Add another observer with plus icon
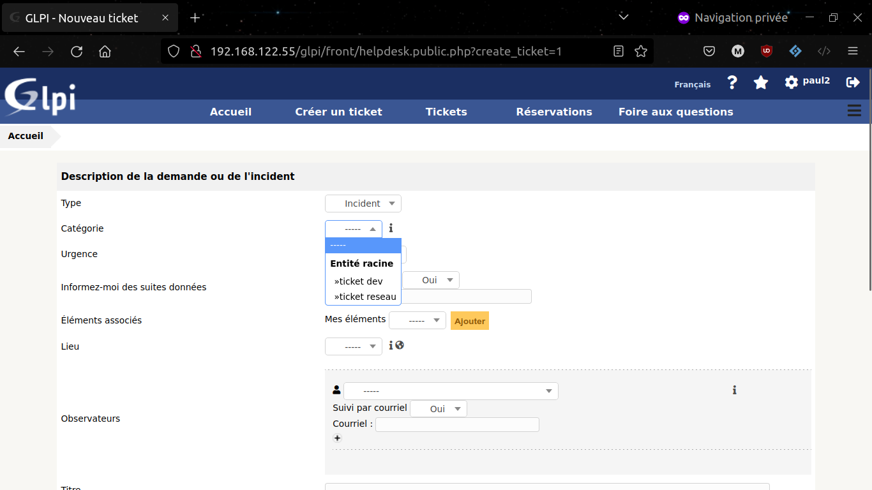This screenshot has width=872, height=490. click(337, 438)
